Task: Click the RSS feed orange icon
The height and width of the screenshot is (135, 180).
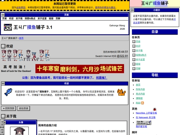Action: pos(142,103)
